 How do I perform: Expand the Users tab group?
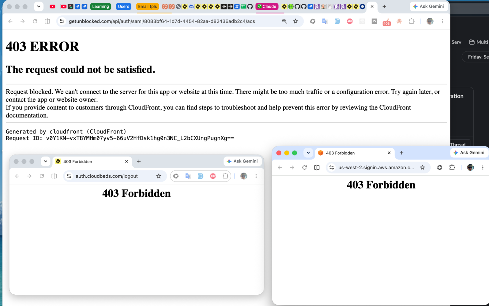(x=123, y=6)
